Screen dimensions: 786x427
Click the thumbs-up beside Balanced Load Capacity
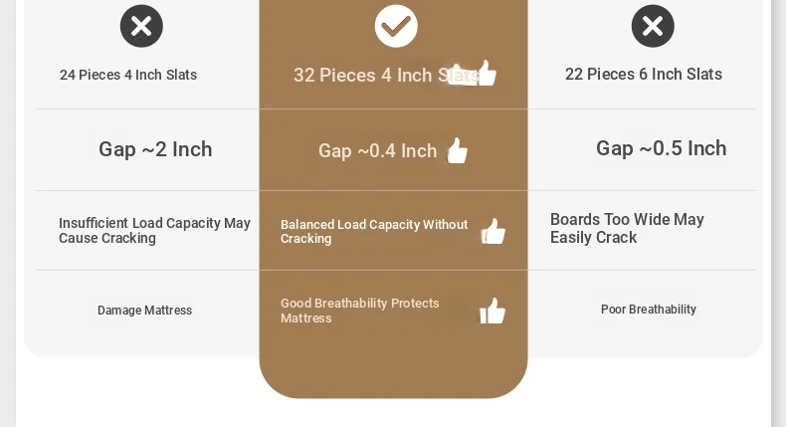(x=493, y=232)
